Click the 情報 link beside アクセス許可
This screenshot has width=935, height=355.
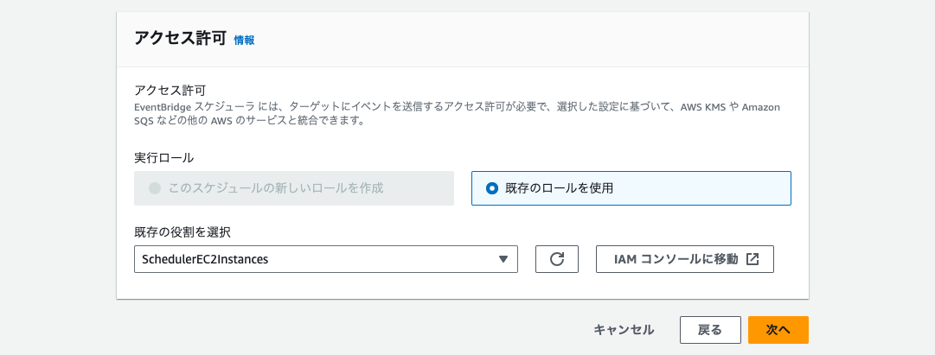[x=244, y=41]
